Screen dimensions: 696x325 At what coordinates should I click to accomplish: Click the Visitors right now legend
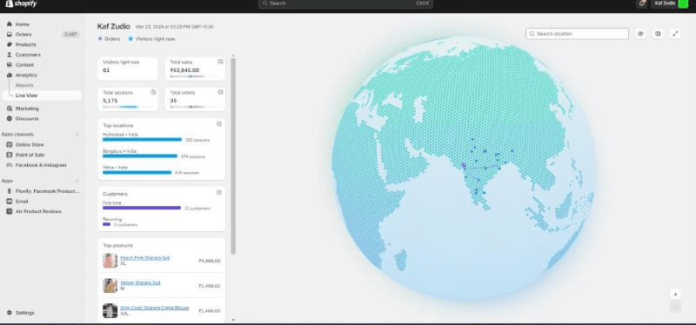point(151,39)
